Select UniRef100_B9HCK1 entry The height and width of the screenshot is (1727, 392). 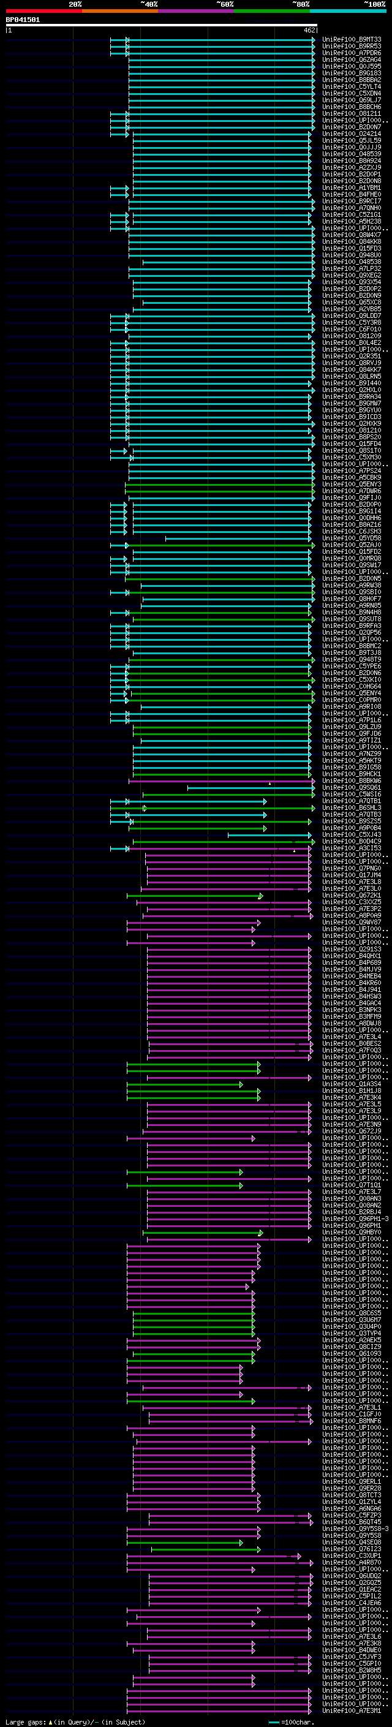click(352, 774)
